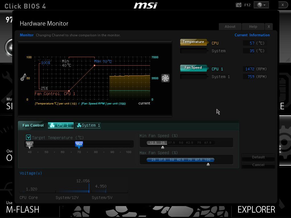The image size is (291, 218).
Task: Click the 4.950 System/5V voltage reading
Action: [x=101, y=186]
